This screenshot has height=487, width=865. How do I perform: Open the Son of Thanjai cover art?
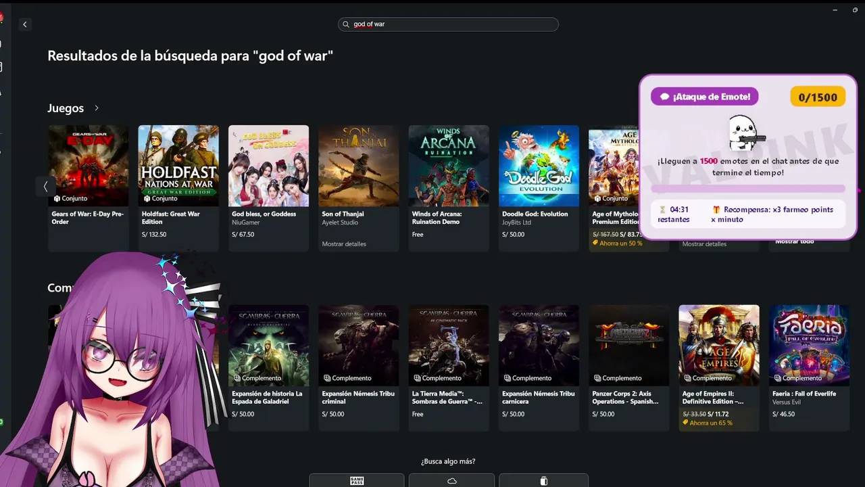click(359, 166)
